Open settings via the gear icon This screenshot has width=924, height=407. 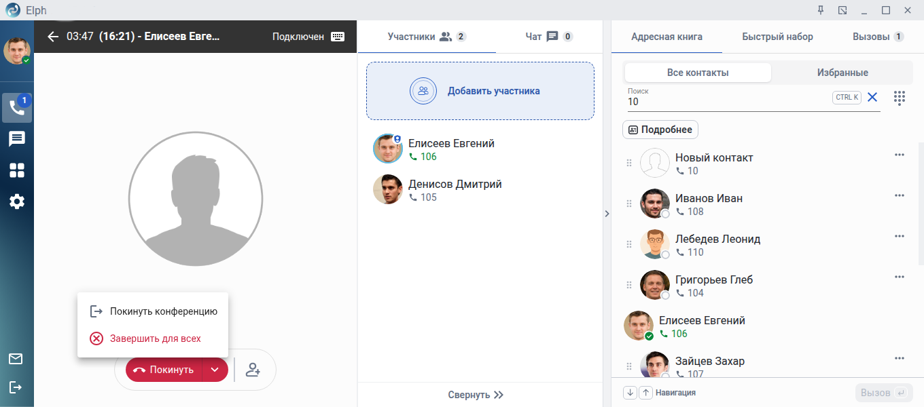click(17, 201)
